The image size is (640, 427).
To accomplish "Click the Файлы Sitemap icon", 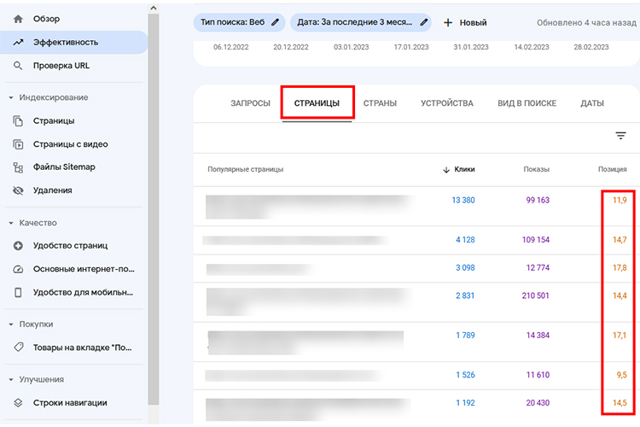I will pos(18,167).
